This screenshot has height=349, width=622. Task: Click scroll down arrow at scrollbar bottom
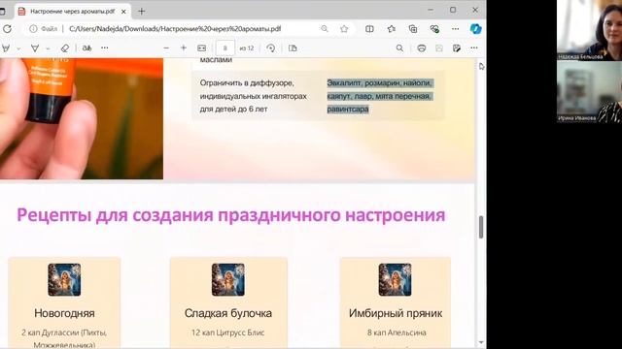pyautogui.click(x=481, y=342)
